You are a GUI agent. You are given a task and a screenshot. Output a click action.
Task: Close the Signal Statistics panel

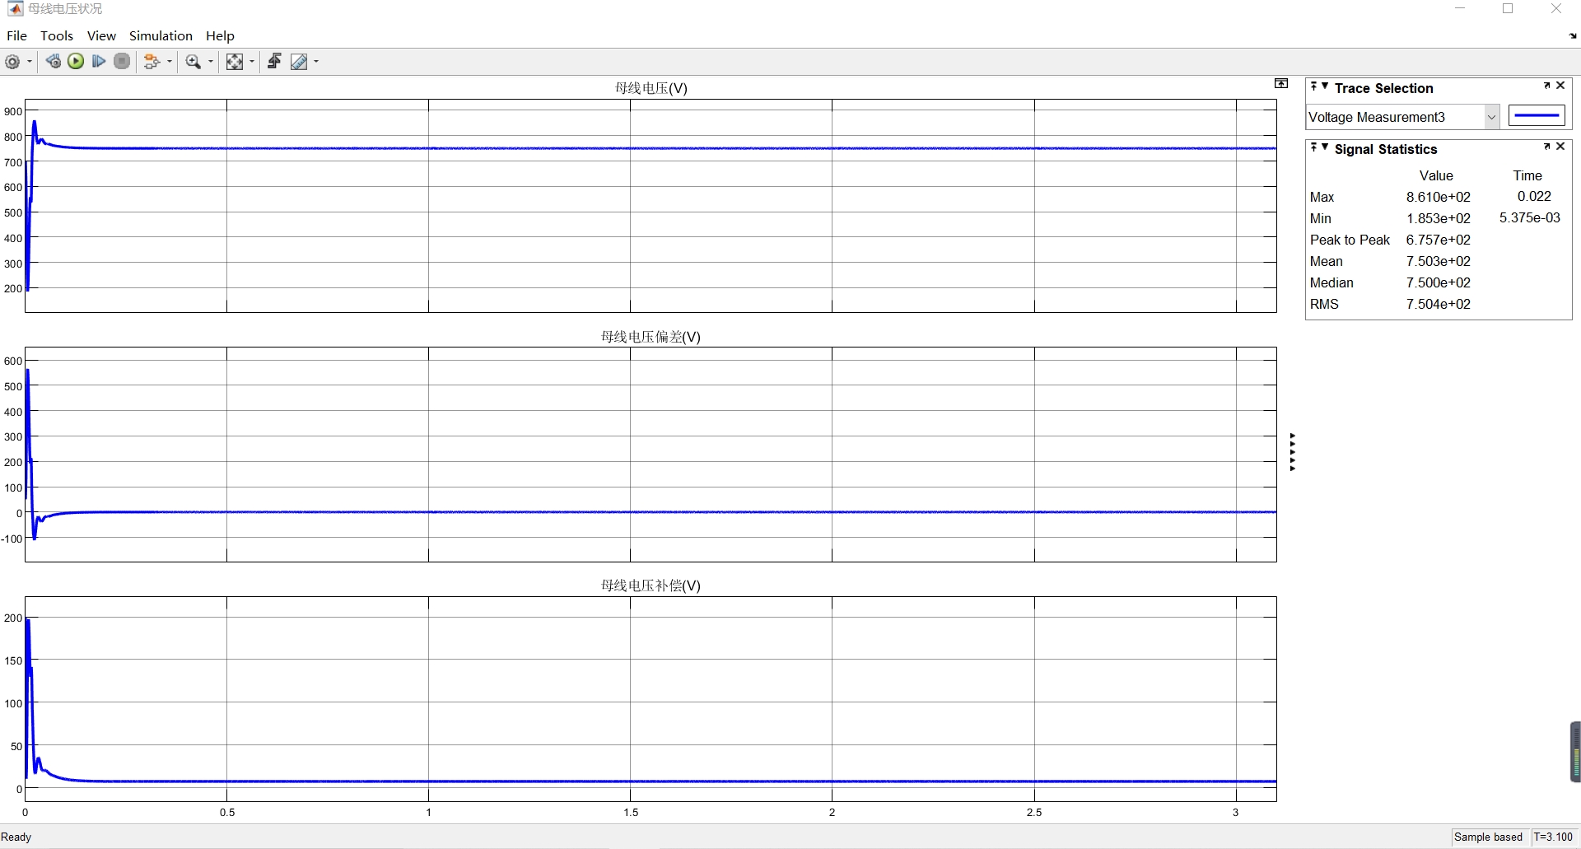(x=1560, y=147)
